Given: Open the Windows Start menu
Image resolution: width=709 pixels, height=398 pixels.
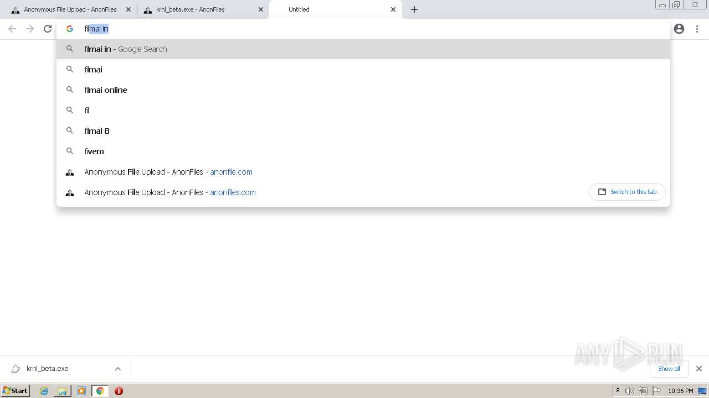Looking at the screenshot, I should (x=16, y=391).
